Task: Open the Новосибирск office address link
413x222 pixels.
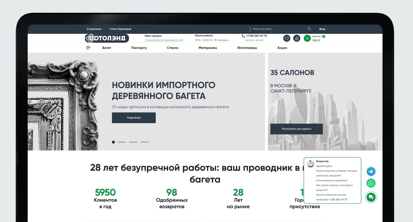Action: [164, 40]
